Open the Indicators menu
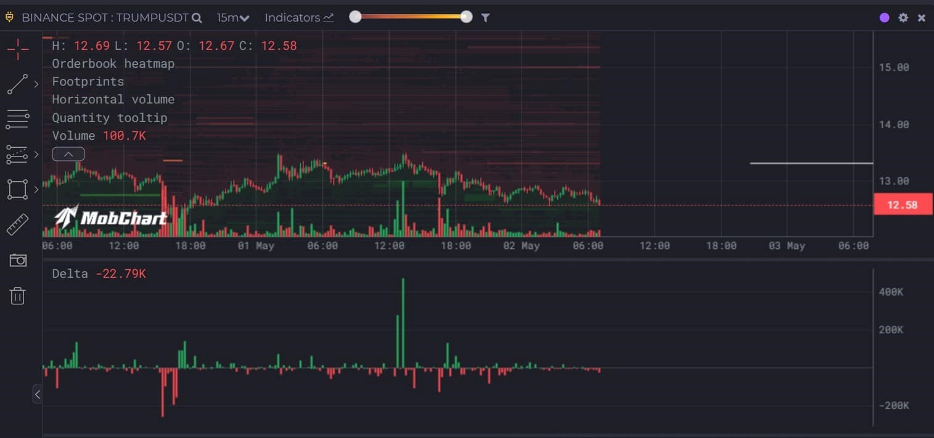The height and width of the screenshot is (438, 934). click(299, 18)
